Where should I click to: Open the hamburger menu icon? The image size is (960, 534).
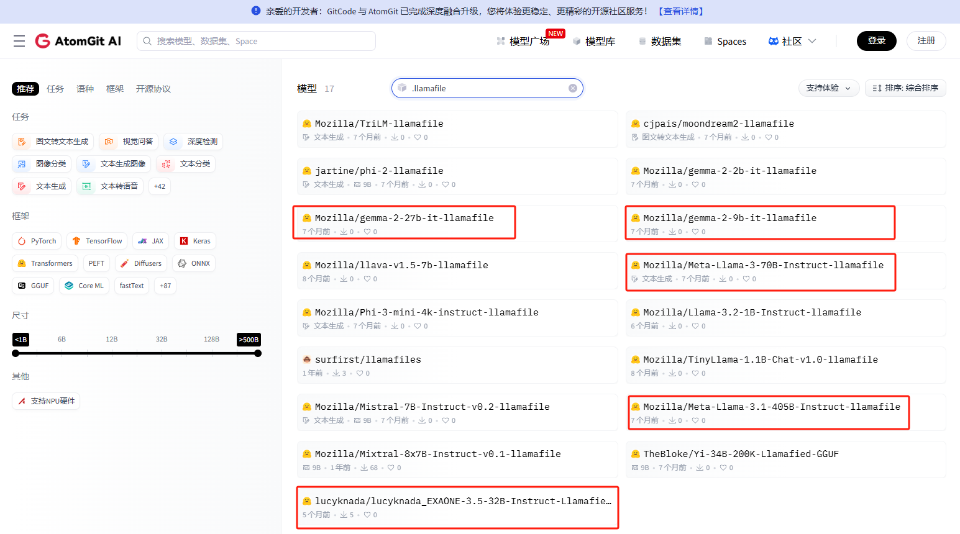(19, 41)
